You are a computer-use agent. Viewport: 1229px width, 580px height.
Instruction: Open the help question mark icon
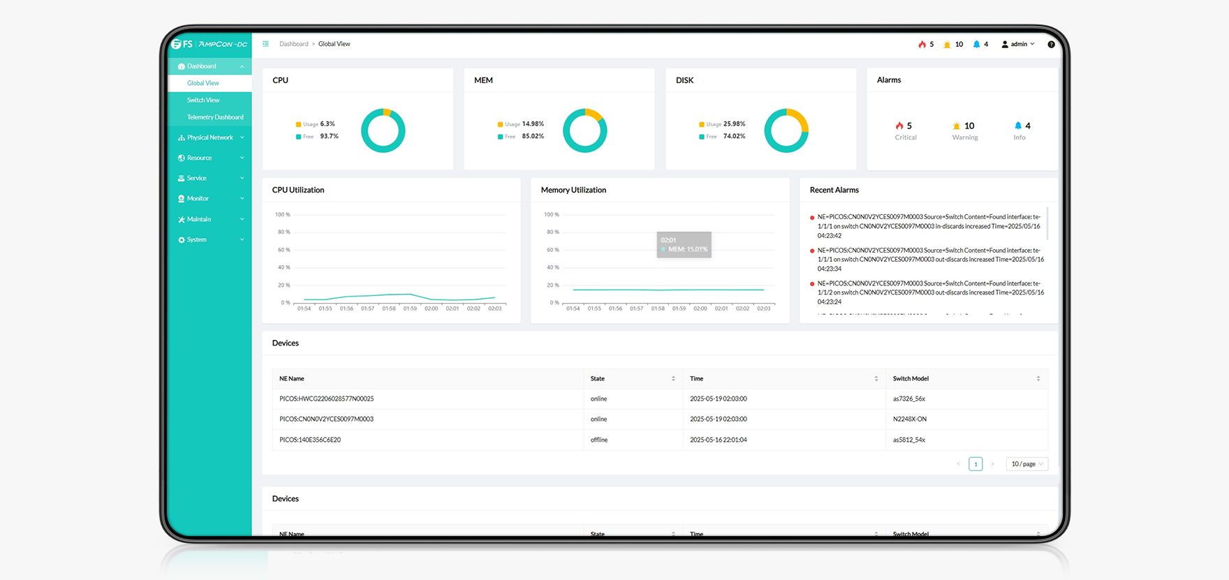click(1051, 44)
